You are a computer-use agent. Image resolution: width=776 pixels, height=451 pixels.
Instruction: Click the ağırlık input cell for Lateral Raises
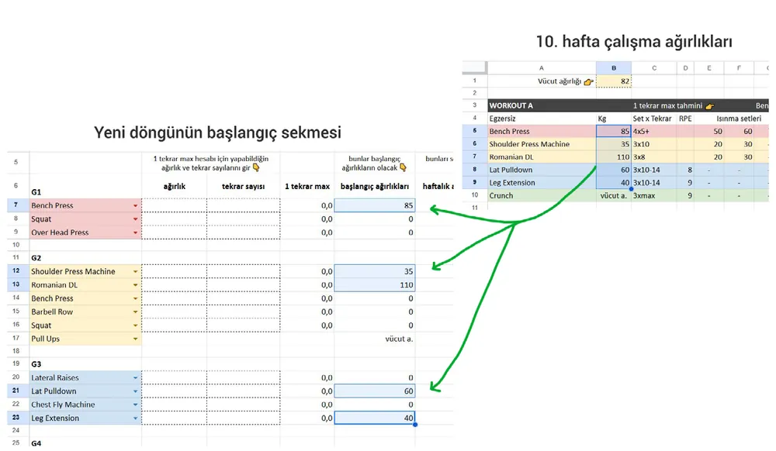point(174,378)
